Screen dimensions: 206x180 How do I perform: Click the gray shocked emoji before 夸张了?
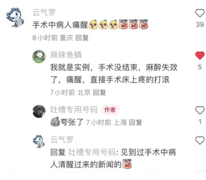[x=55, y=122]
